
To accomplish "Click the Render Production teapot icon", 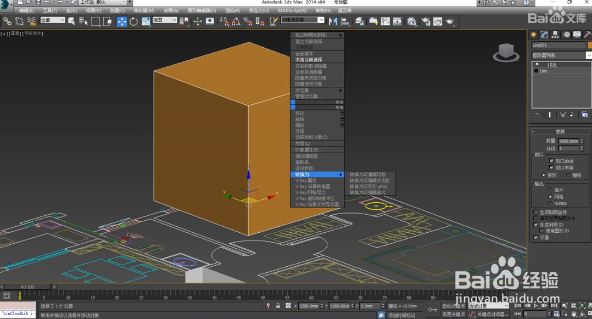I will point(449,21).
